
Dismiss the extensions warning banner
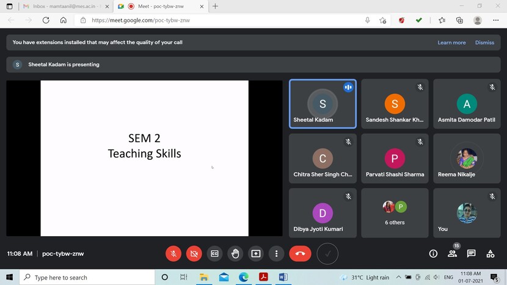tap(484, 43)
